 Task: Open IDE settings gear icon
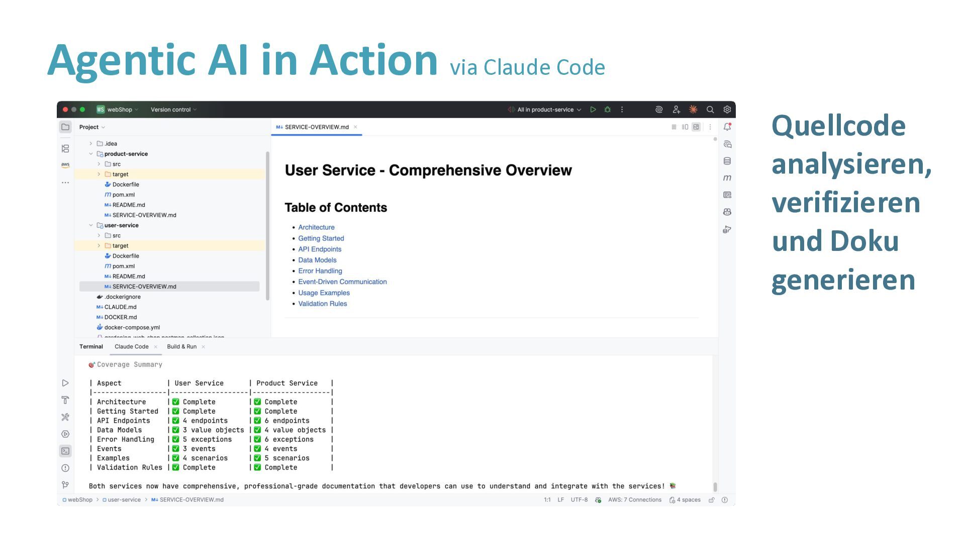click(x=727, y=109)
